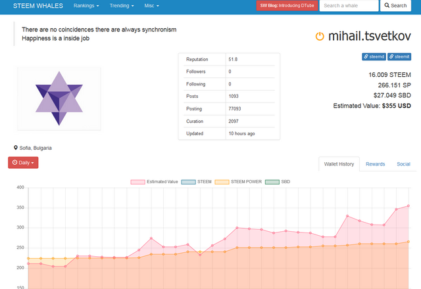Toggle Estimated Value series in chart legend
421x289 pixels.
[154, 182]
